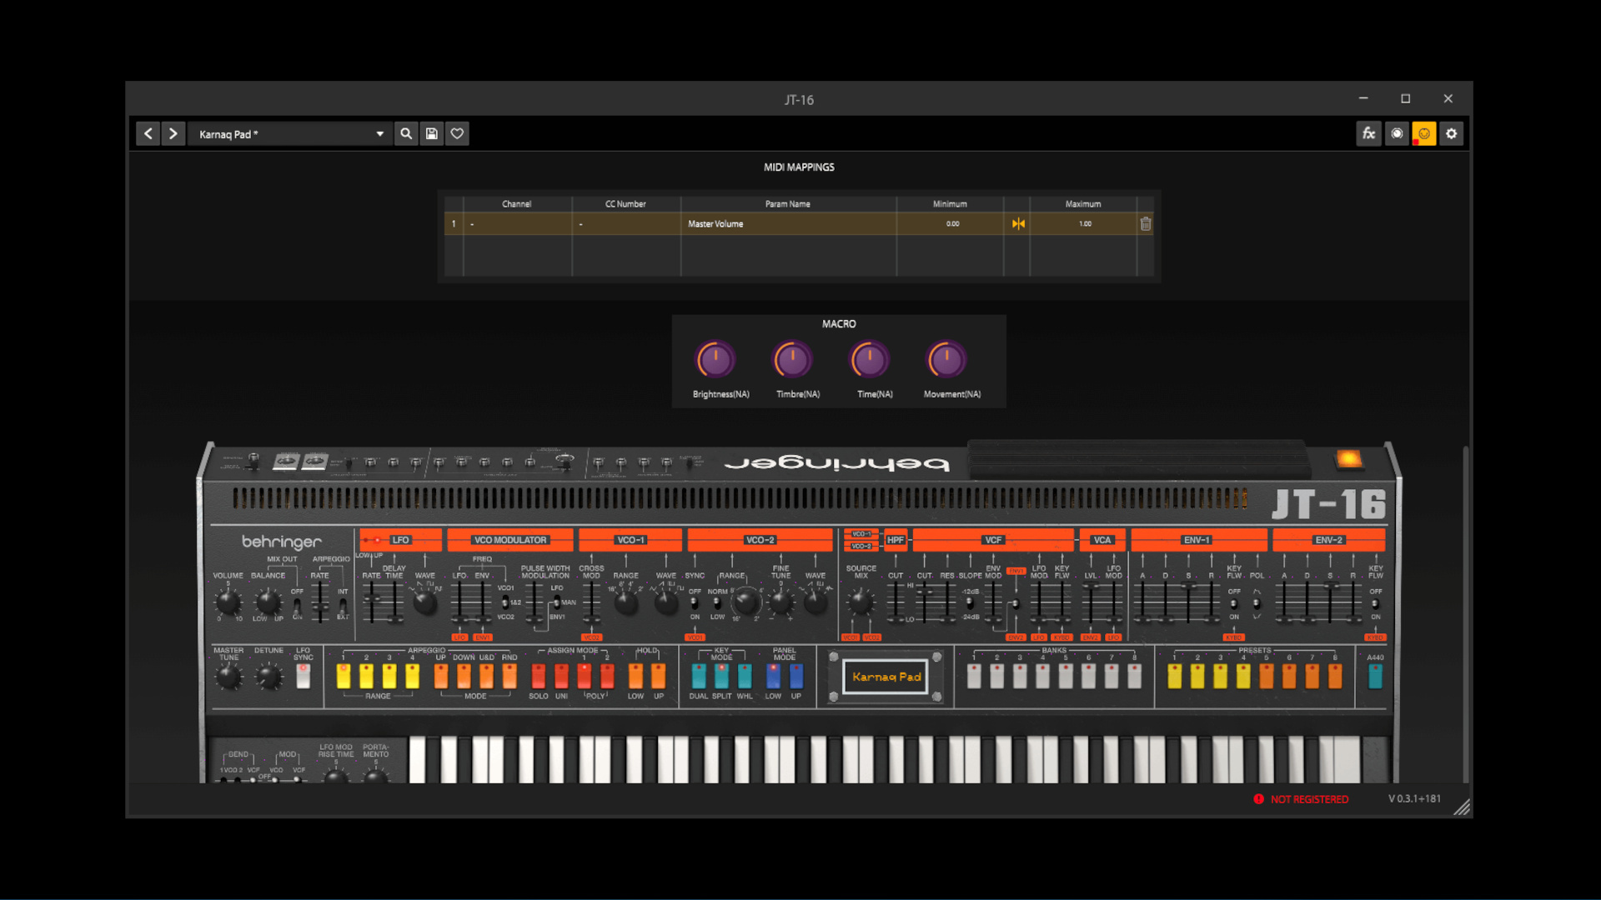Toggle the ENV-1 POL polarity switch
The height and width of the screenshot is (900, 1601).
tap(1257, 603)
